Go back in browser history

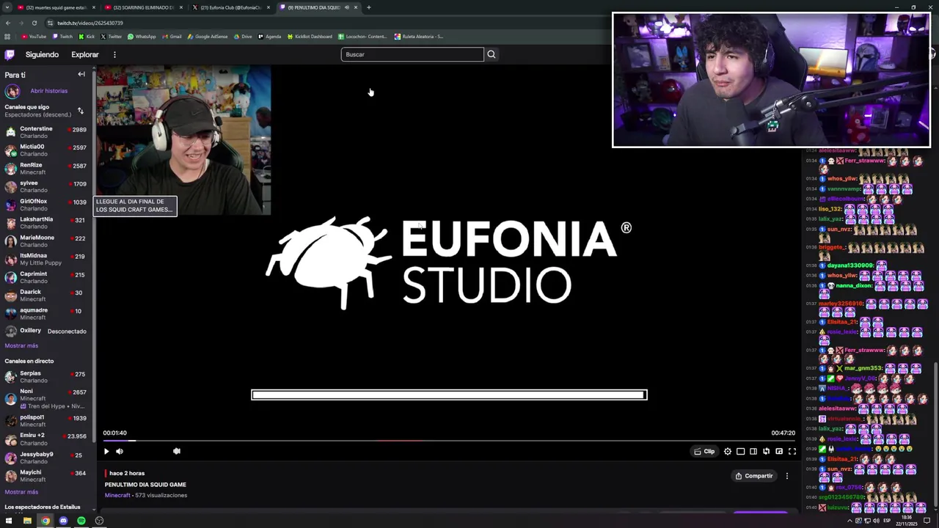[7, 23]
